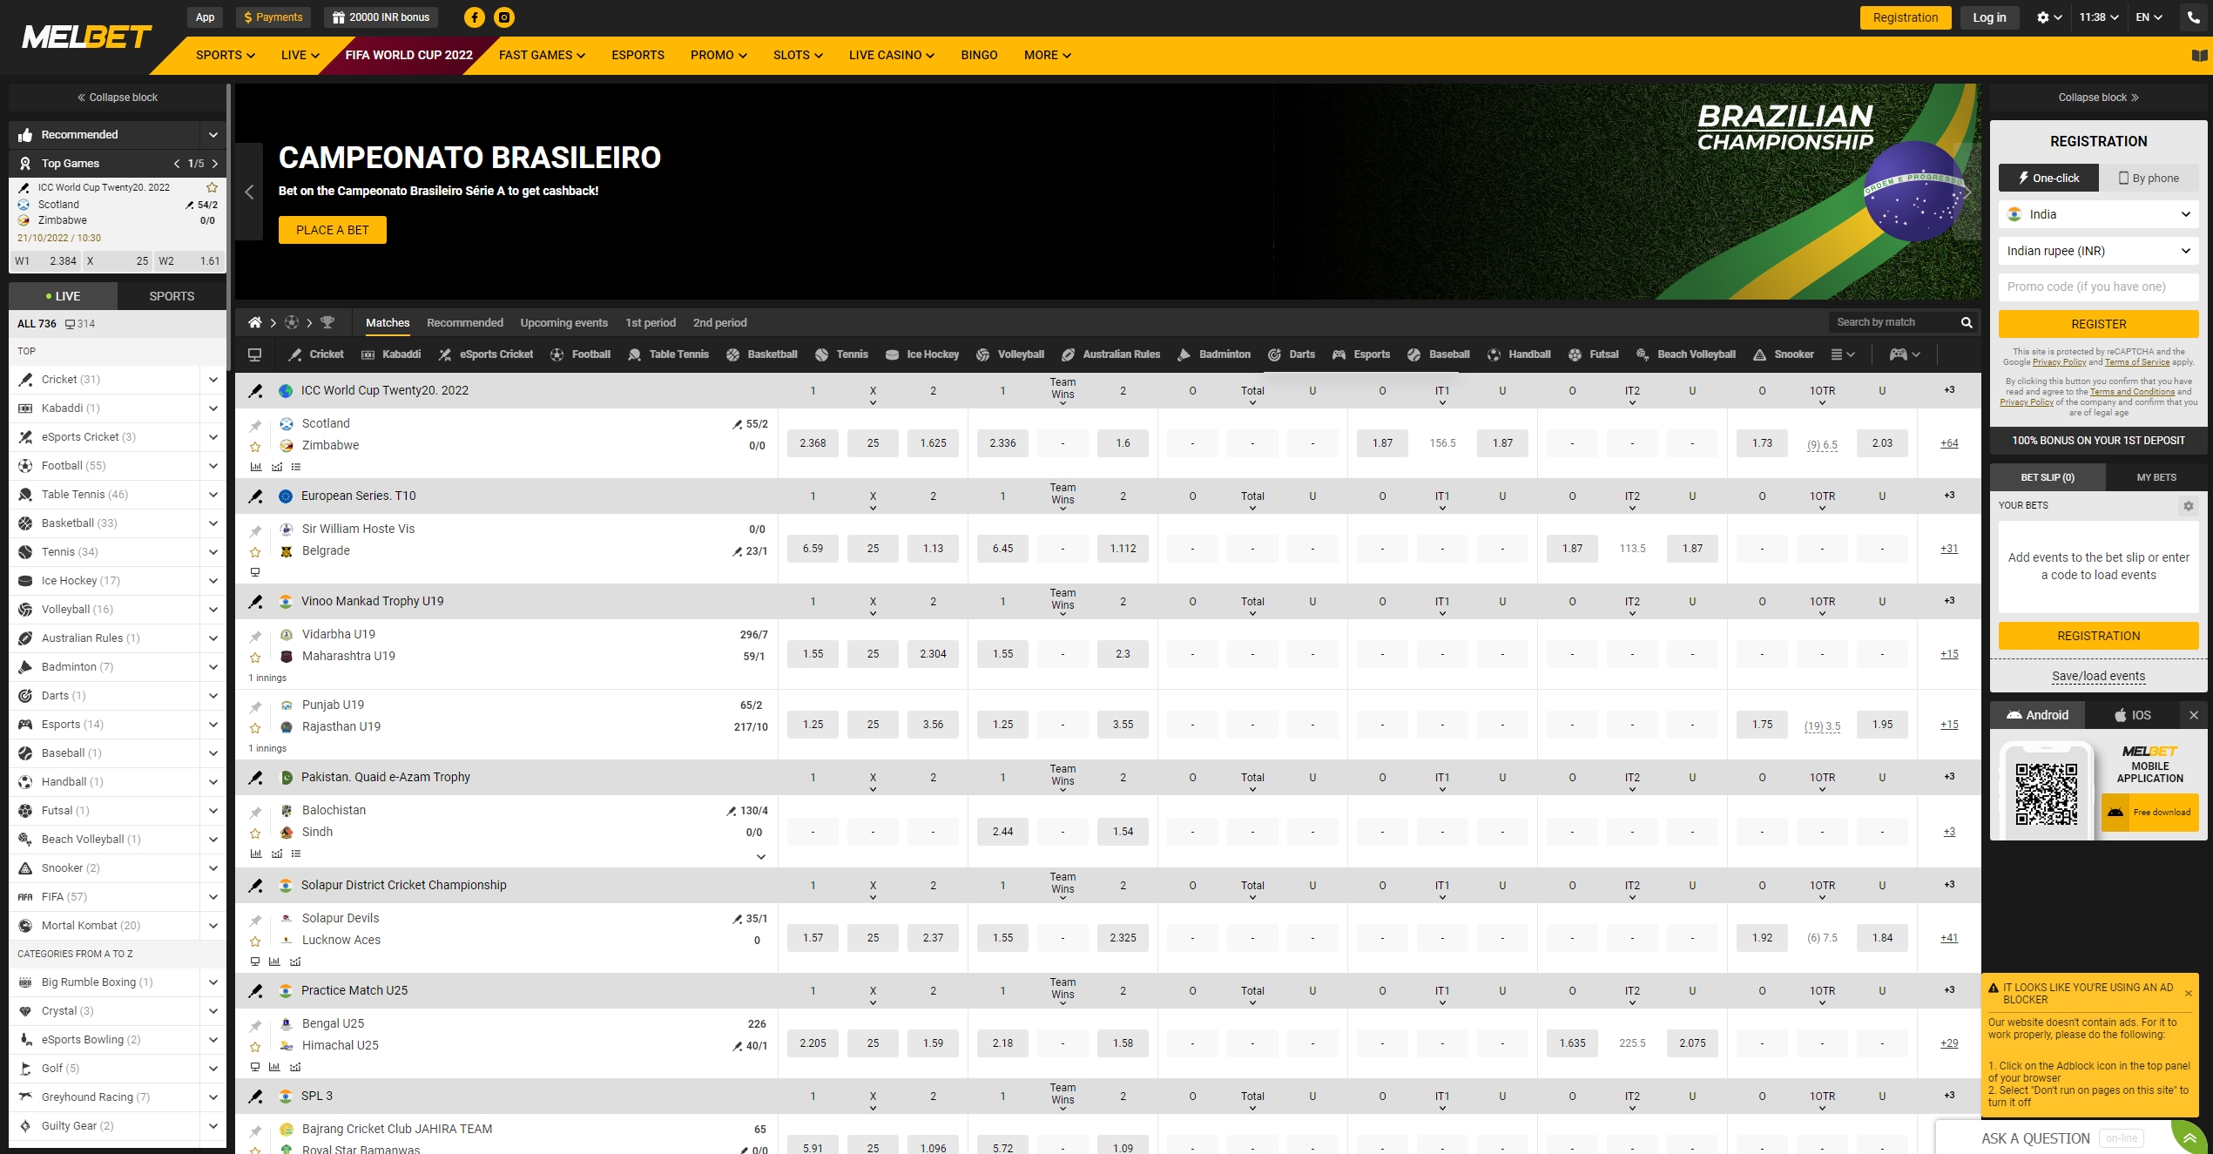Click the Kabaddi sport icon in sidebar
The width and height of the screenshot is (2213, 1154).
point(25,407)
